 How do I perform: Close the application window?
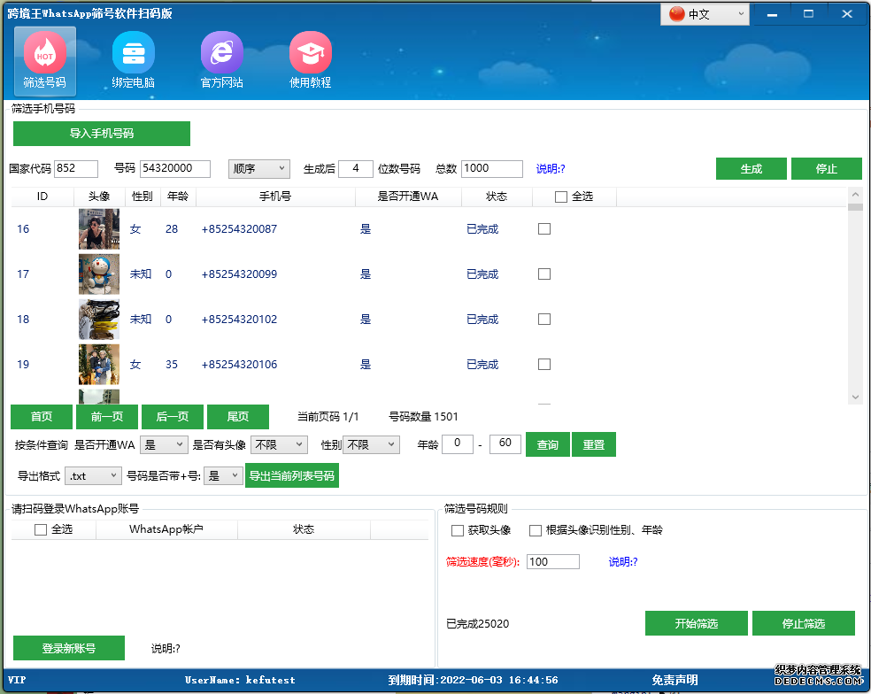[x=846, y=14]
